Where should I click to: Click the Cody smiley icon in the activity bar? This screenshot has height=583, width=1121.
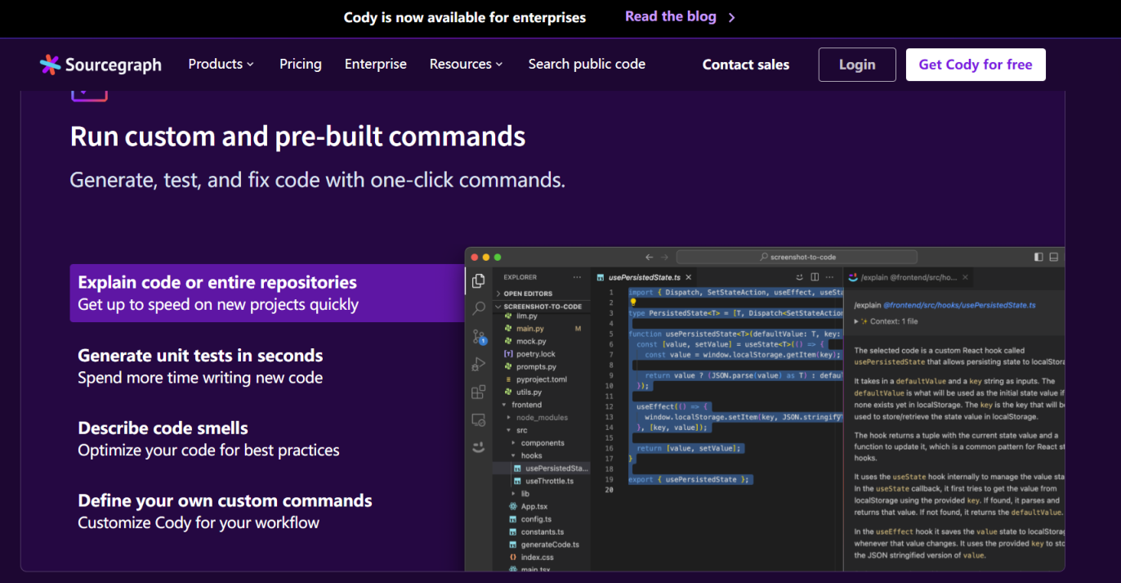[479, 447]
